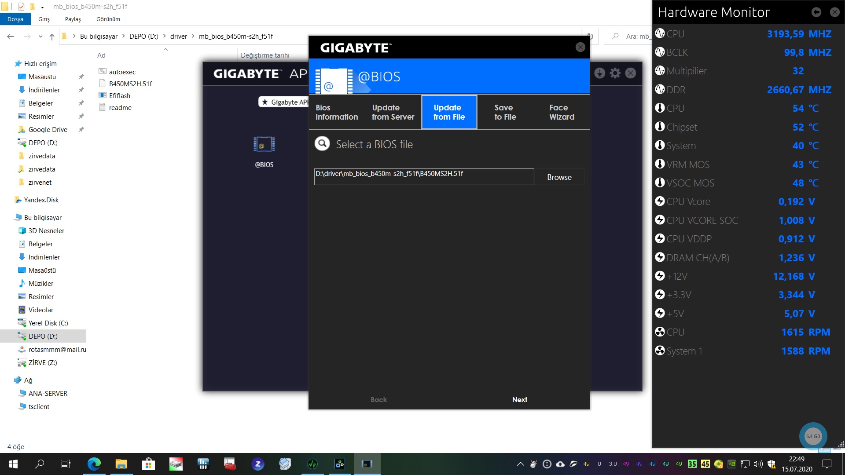Open recent locations dropdown in Explorer
This screenshot has height=475, width=845.
pyautogui.click(x=40, y=37)
